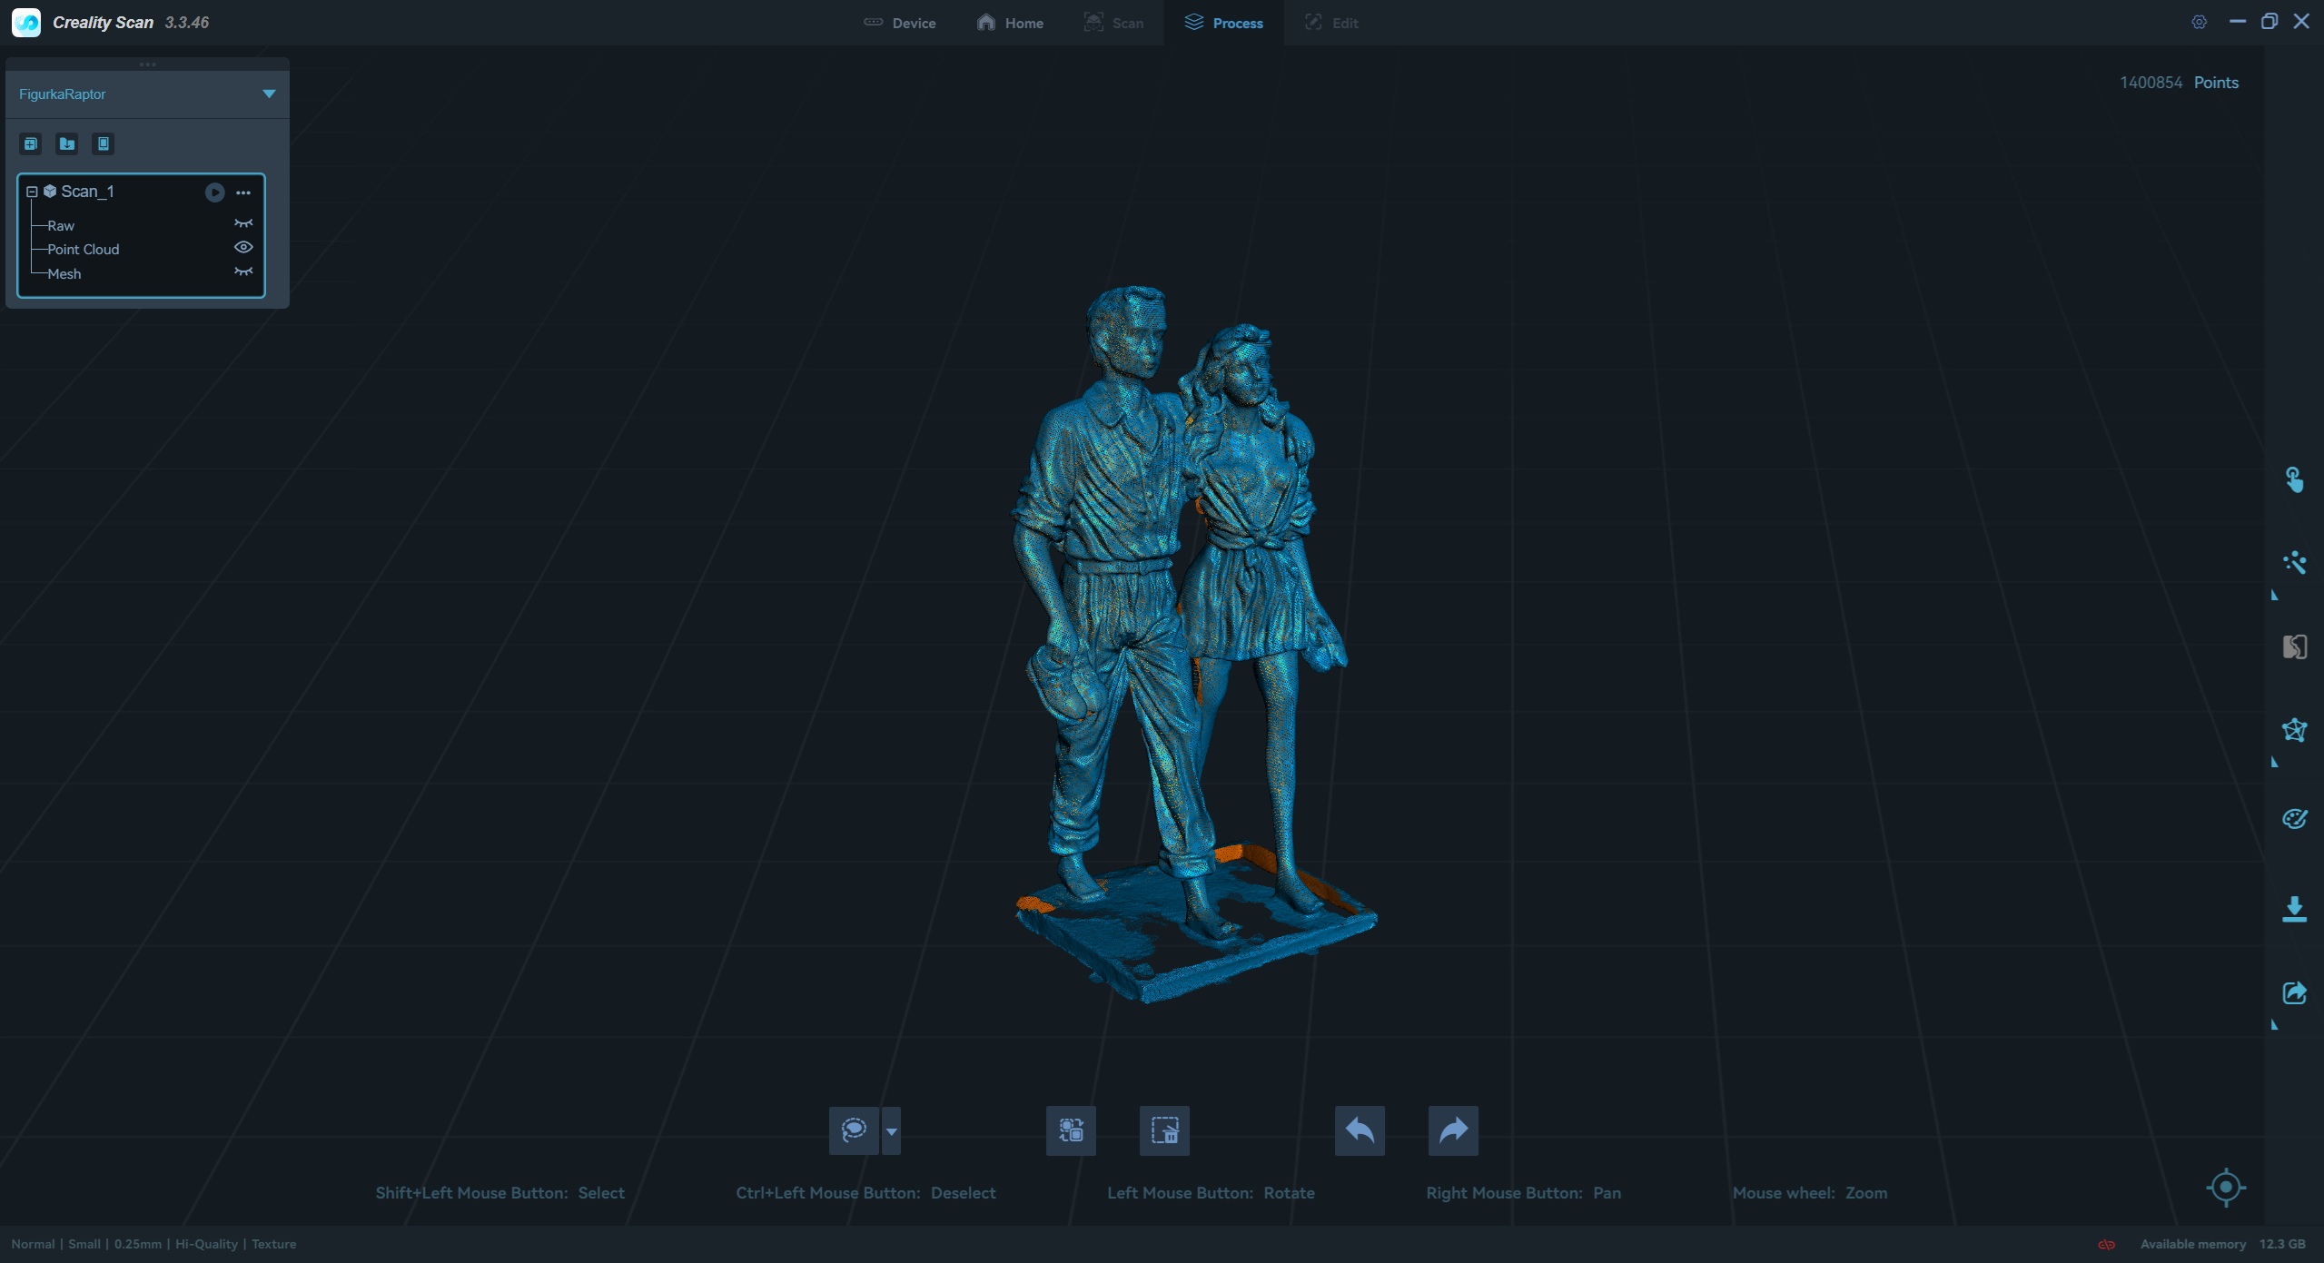
Task: Show the Raw data layer
Action: tap(243, 223)
